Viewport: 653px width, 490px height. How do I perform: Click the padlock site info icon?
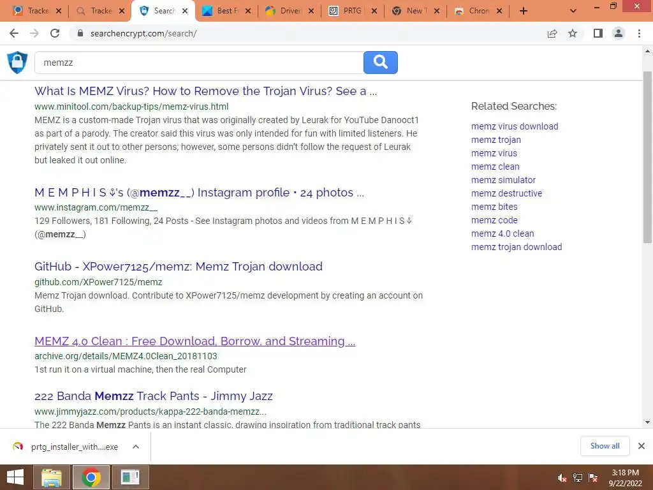[80, 33]
